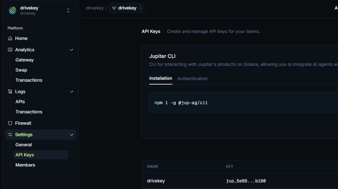Click the drivekey swirl logo

[12, 10]
